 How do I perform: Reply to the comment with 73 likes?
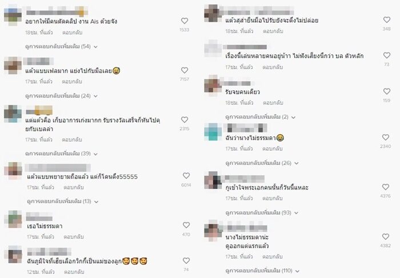coord(273,67)
